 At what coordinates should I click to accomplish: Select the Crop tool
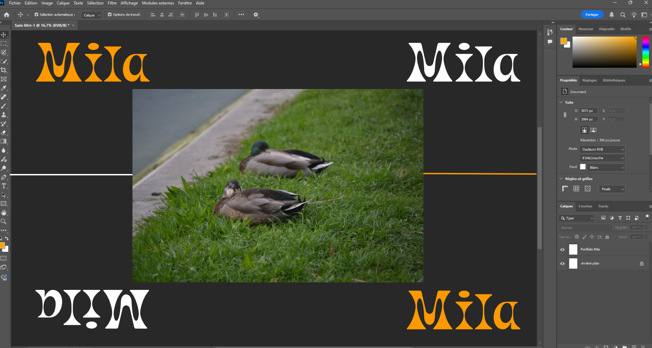(x=4, y=70)
